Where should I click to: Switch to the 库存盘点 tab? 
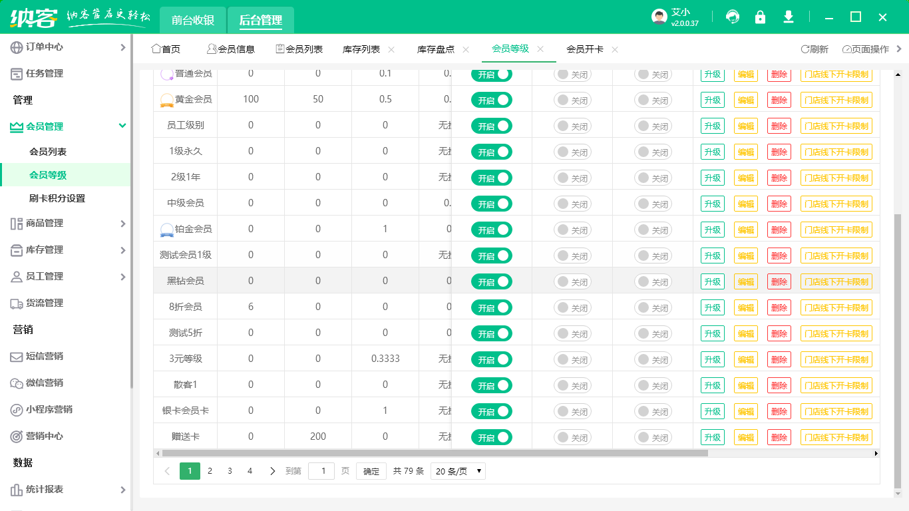coord(436,49)
